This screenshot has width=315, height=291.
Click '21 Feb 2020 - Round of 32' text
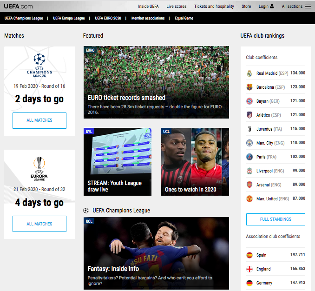pos(39,189)
